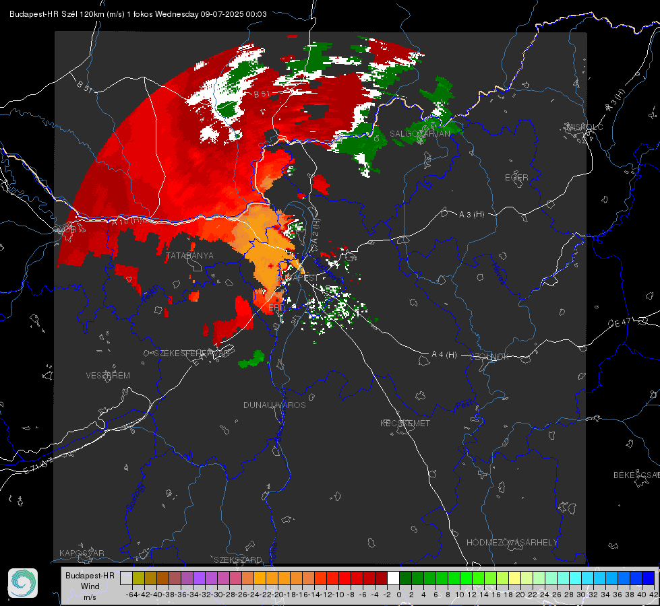Pick the dark red legend swatch between -4 and -2

381,578
